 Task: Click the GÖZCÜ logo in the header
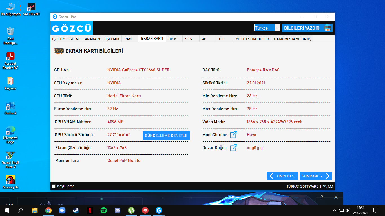[x=72, y=28]
